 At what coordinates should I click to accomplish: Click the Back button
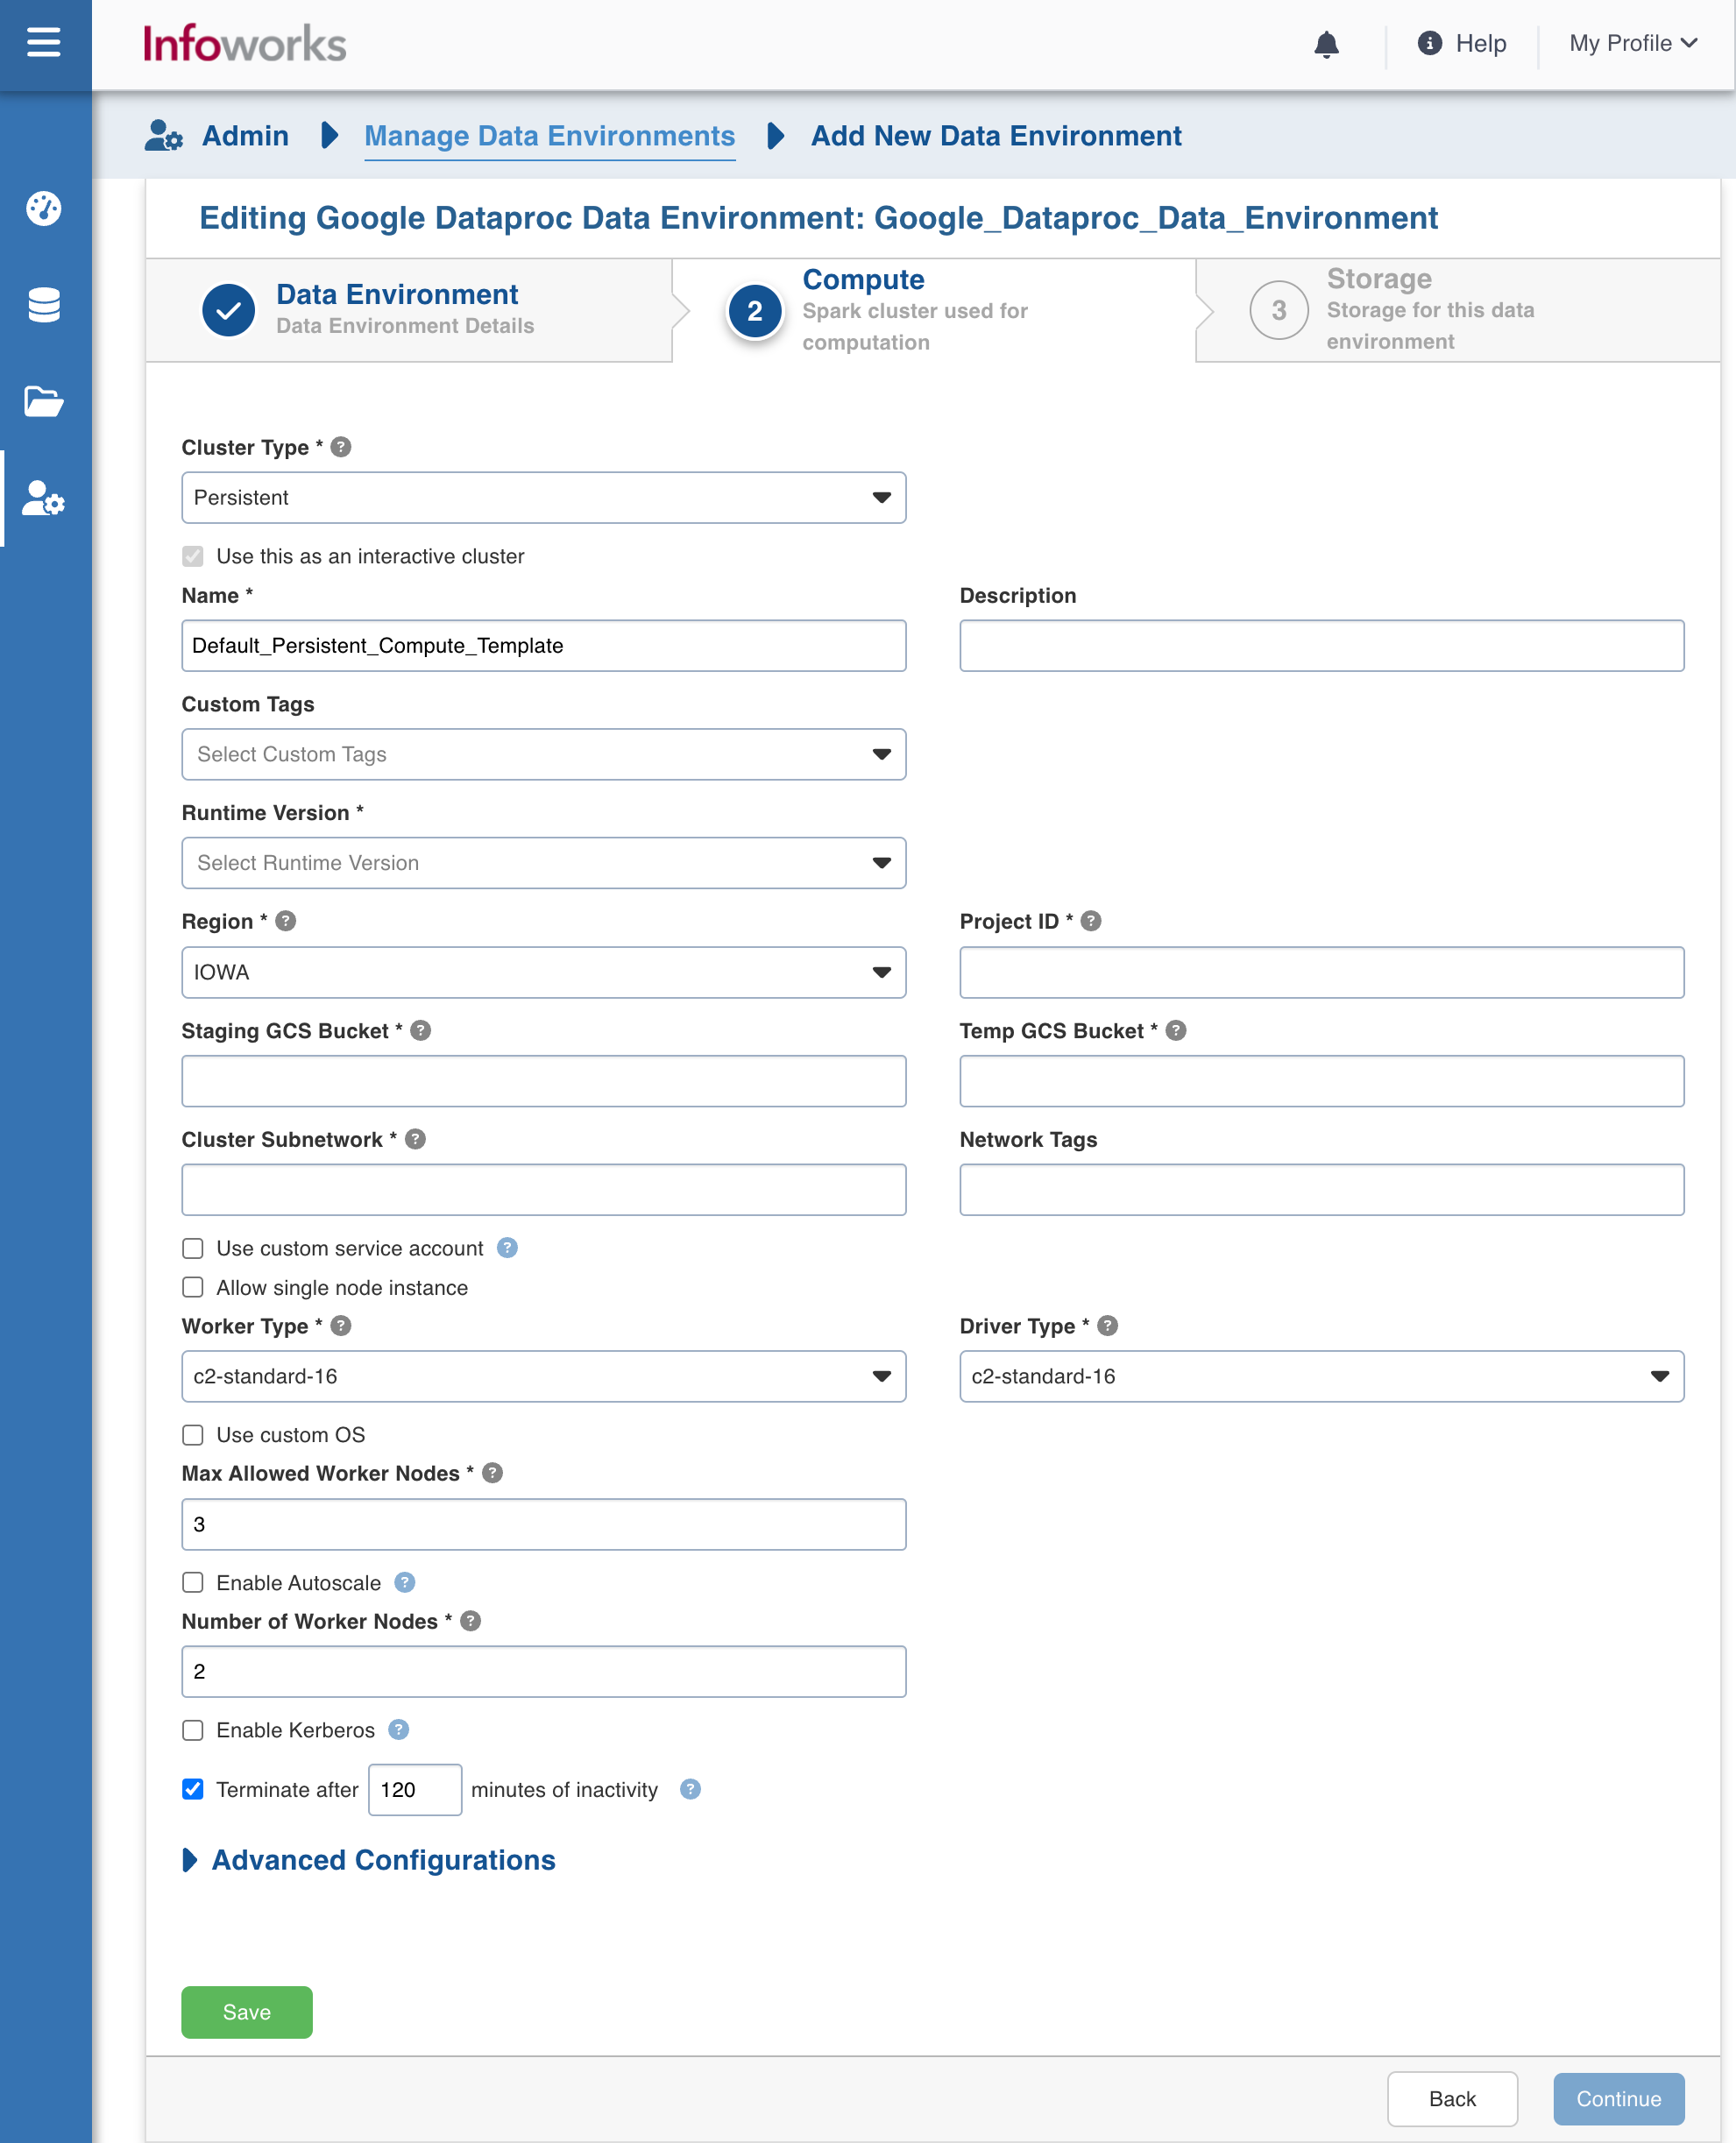[1452, 2099]
